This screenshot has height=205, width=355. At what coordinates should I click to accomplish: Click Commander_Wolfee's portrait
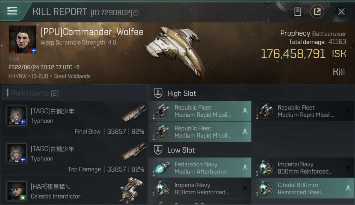(22, 39)
